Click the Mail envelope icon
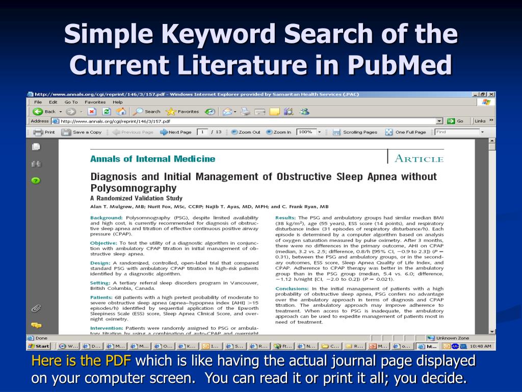Viewport: 522px width, 392px height. (x=227, y=112)
